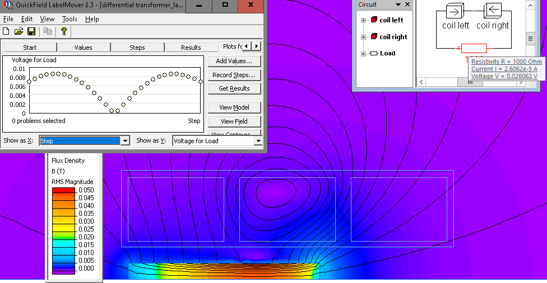This screenshot has height=283, width=547.
Task: Open the Show as Y dropdown
Action: [x=258, y=140]
